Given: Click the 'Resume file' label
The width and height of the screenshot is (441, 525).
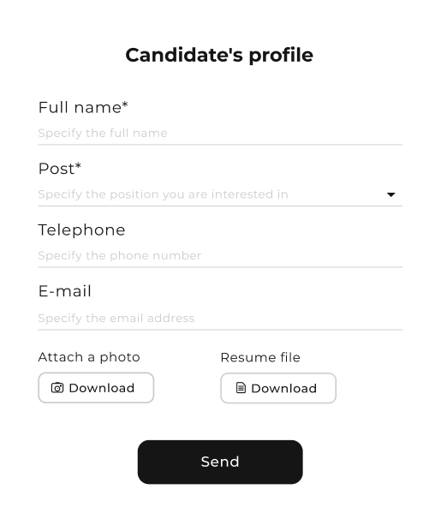Looking at the screenshot, I should pyautogui.click(x=260, y=357).
